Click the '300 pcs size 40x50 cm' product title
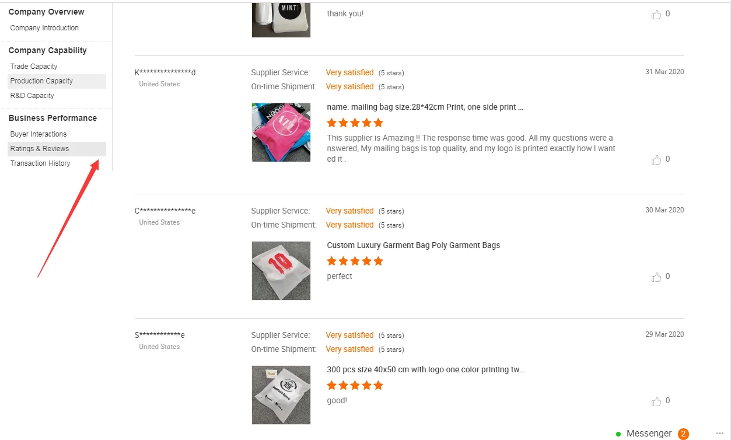Image resolution: width=731 pixels, height=440 pixels. click(425, 369)
